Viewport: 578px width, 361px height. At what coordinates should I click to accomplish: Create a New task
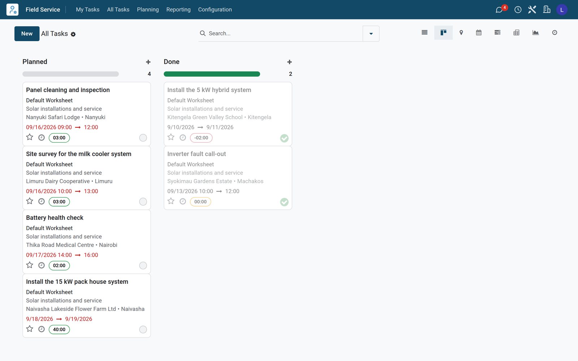click(x=27, y=34)
